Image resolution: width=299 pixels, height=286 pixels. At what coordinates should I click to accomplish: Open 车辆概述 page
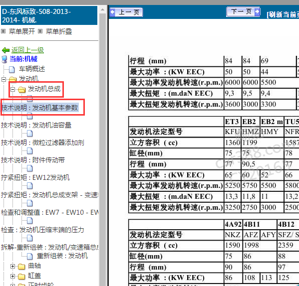pos(32,69)
